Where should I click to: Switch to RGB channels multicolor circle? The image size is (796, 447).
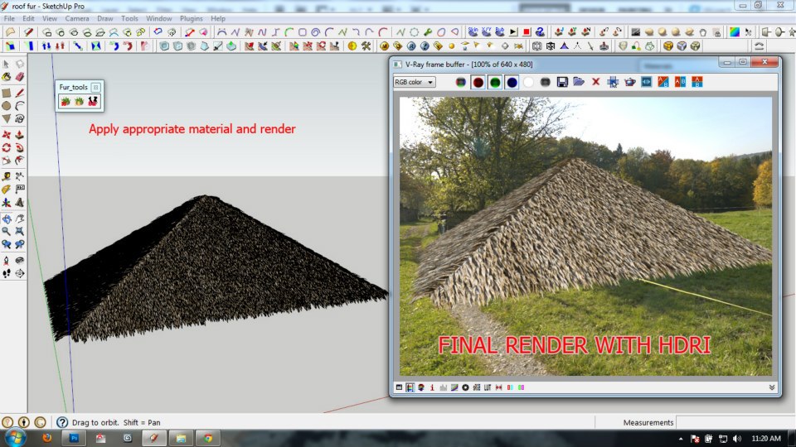[x=461, y=82]
